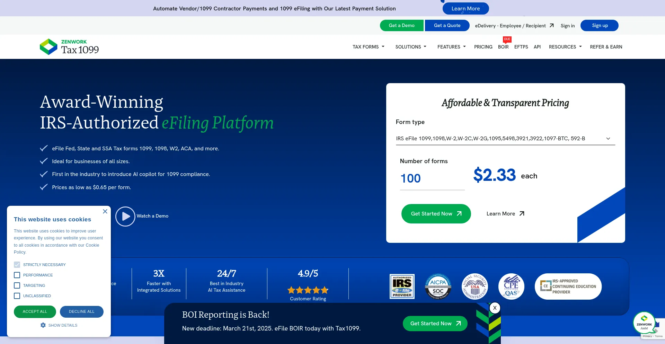Dismiss the BOI Reporting banner
The image size is (665, 344).
click(x=495, y=308)
